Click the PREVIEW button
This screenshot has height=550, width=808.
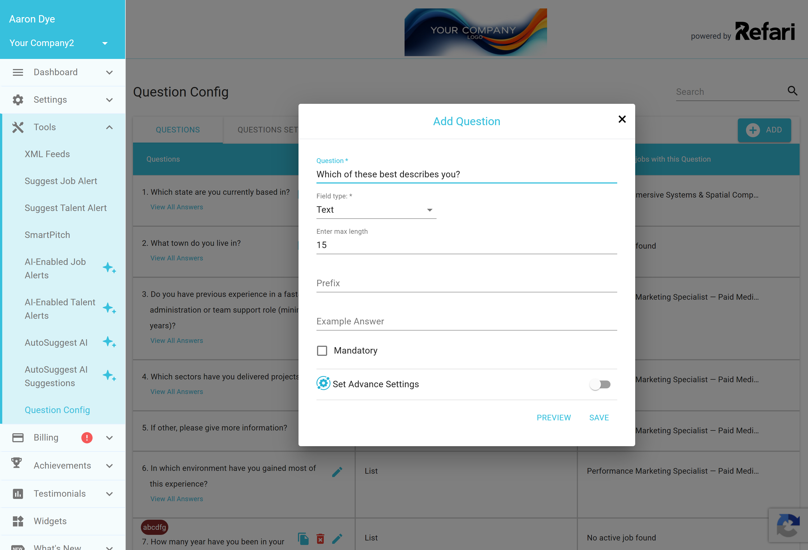tap(554, 418)
